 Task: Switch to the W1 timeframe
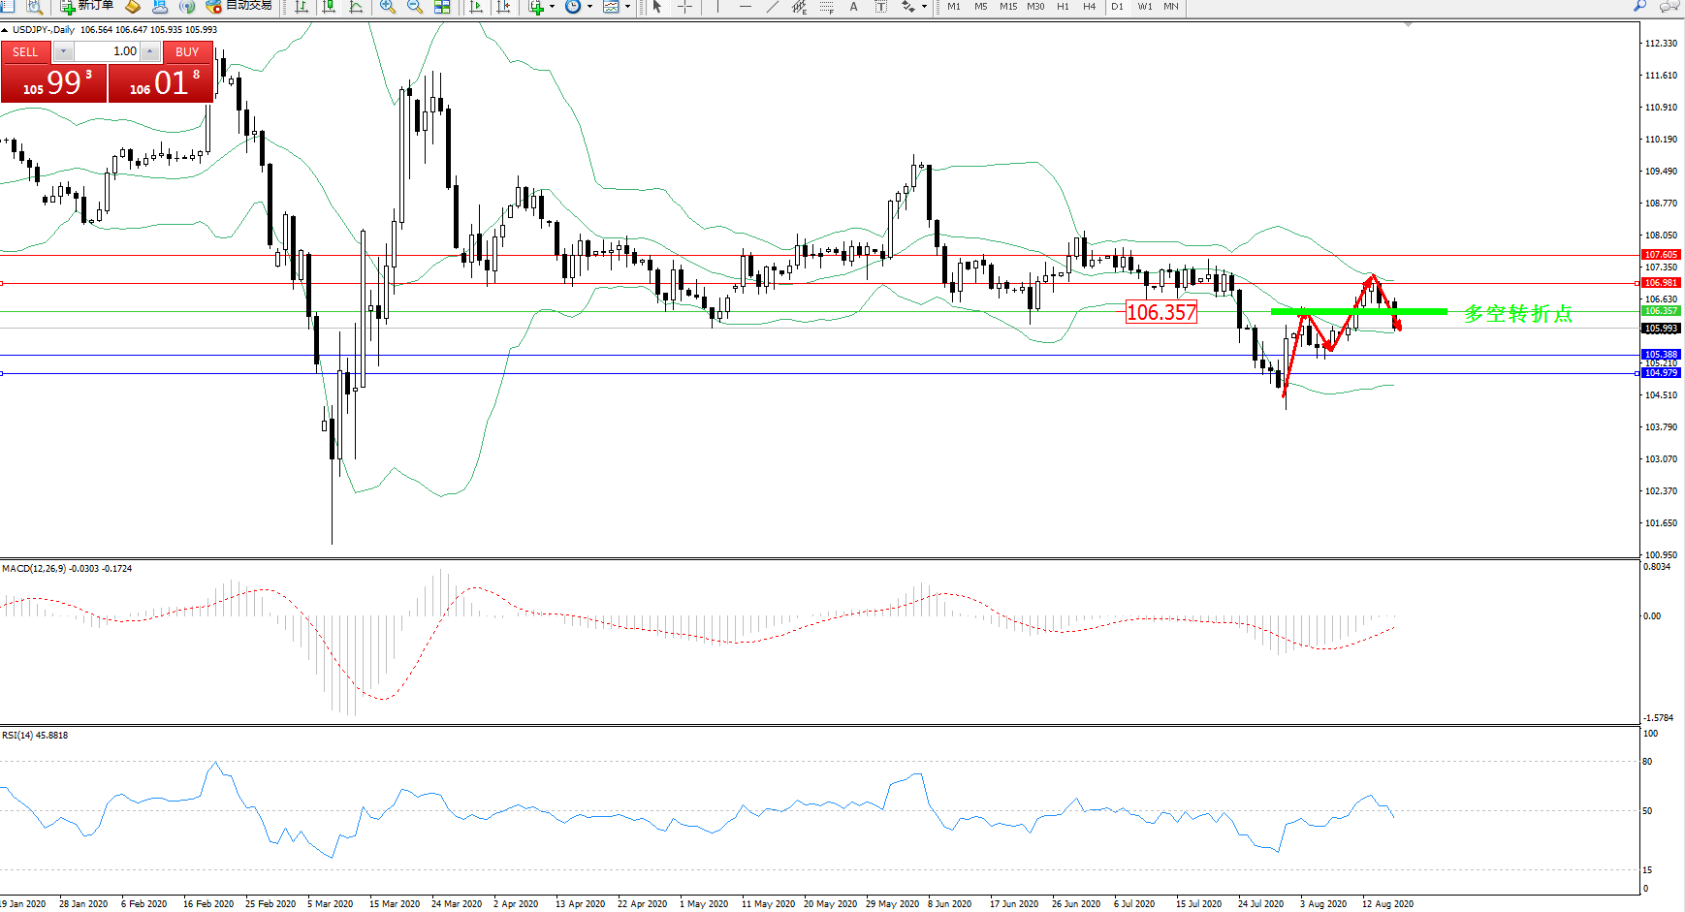click(1144, 7)
